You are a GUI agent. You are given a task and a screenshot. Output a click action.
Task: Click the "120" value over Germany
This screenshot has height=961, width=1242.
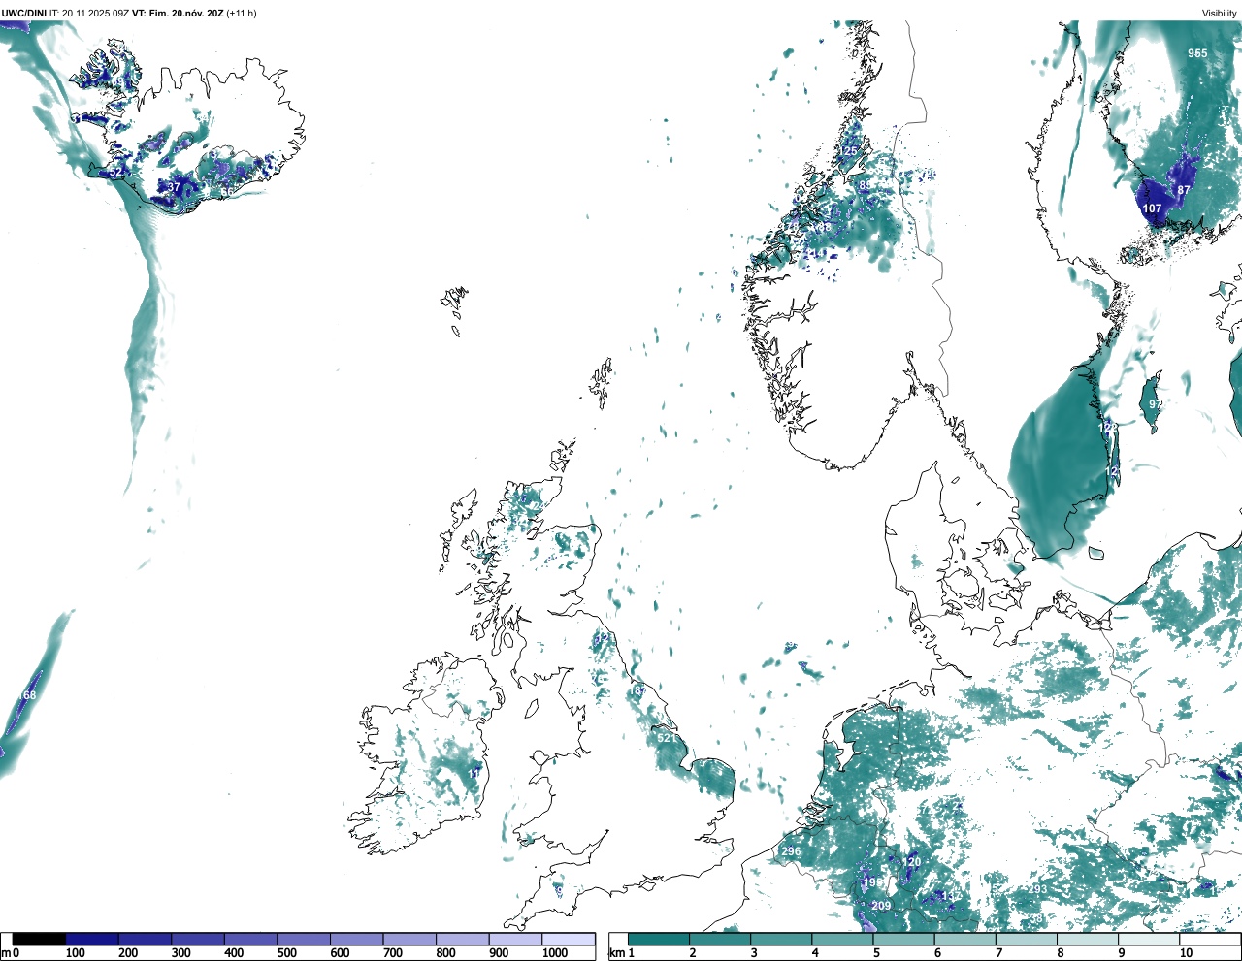(x=912, y=862)
